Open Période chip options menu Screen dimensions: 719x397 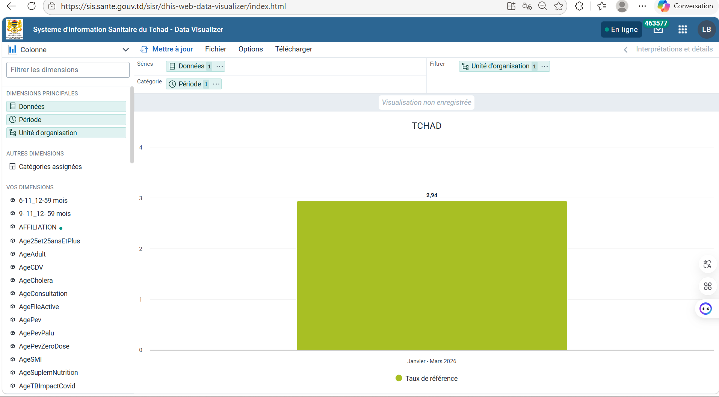[x=216, y=84]
